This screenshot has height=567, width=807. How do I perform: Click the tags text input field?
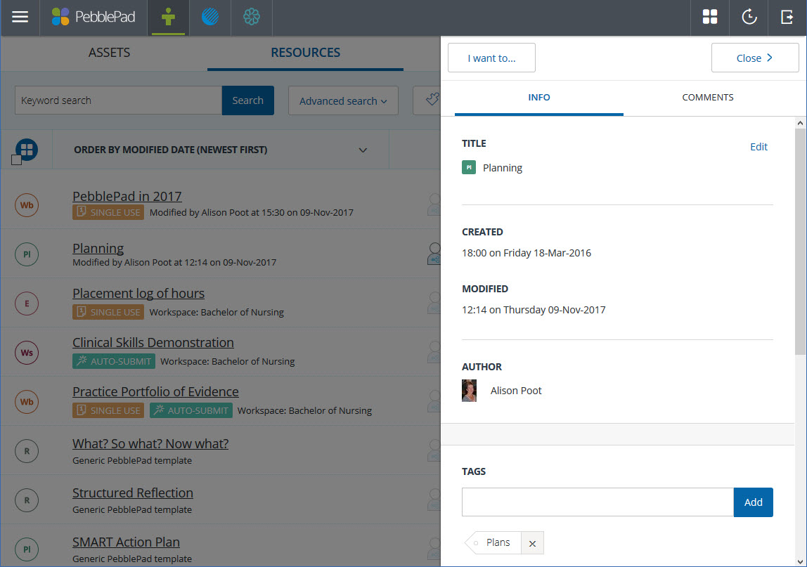(598, 502)
